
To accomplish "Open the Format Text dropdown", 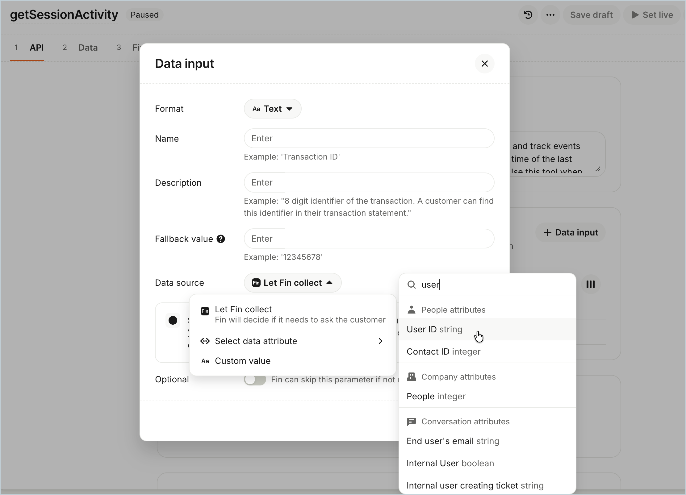I will pos(273,109).
